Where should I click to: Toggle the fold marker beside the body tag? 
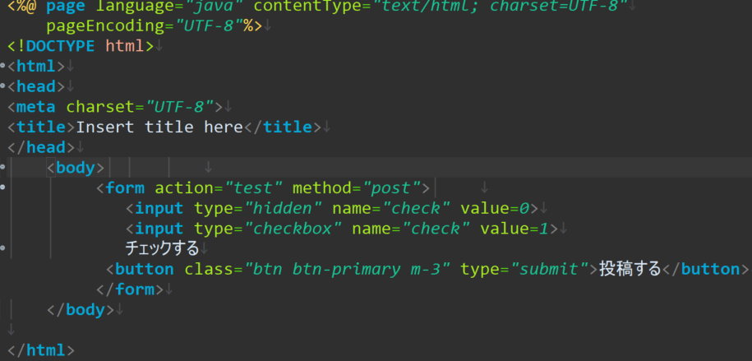point(3,168)
